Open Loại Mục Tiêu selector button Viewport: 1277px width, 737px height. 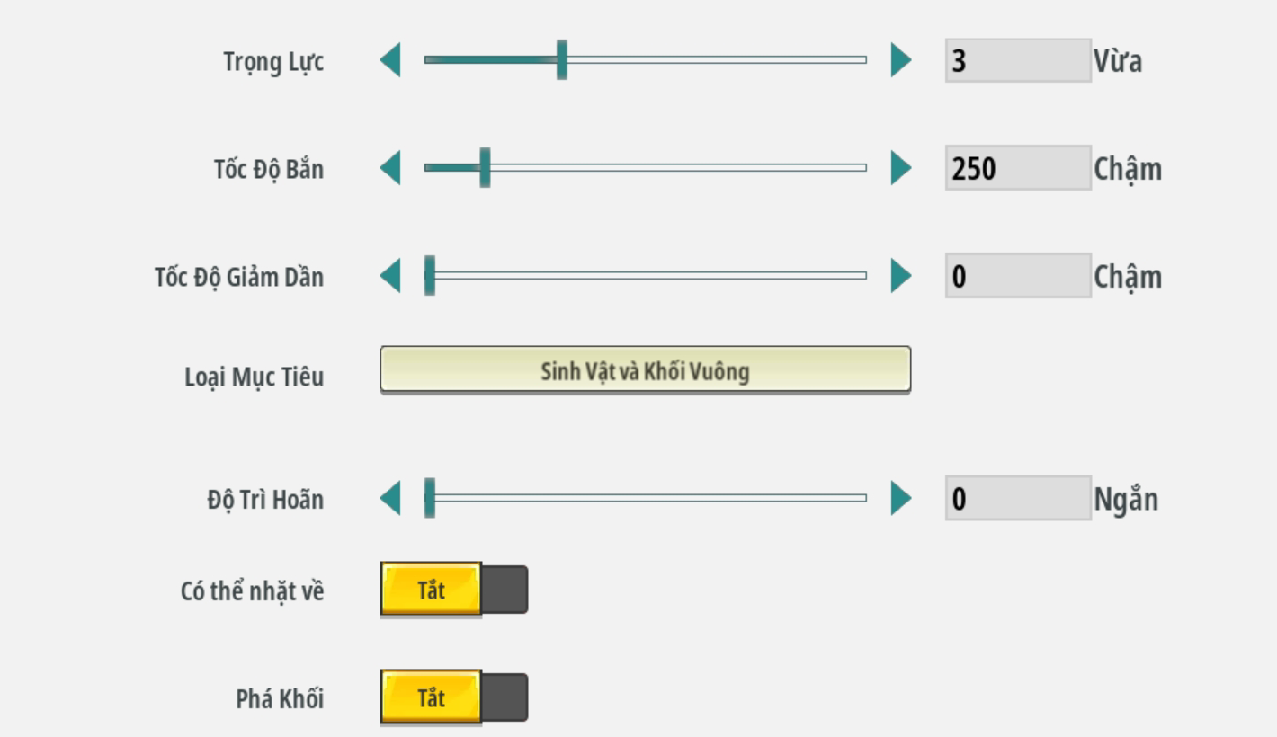click(645, 370)
